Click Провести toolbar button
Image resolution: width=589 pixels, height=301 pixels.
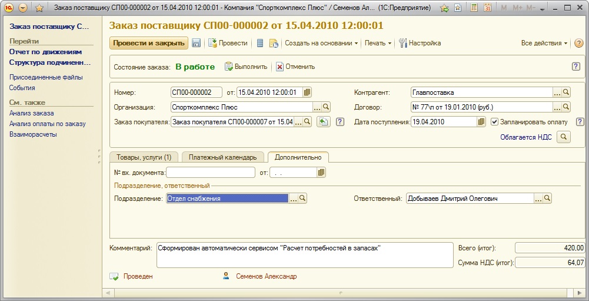point(228,43)
